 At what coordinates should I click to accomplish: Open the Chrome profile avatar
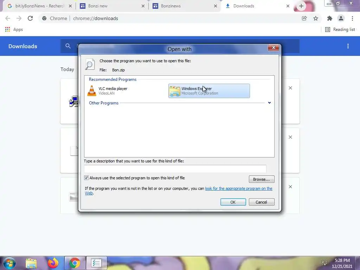tap(341, 18)
